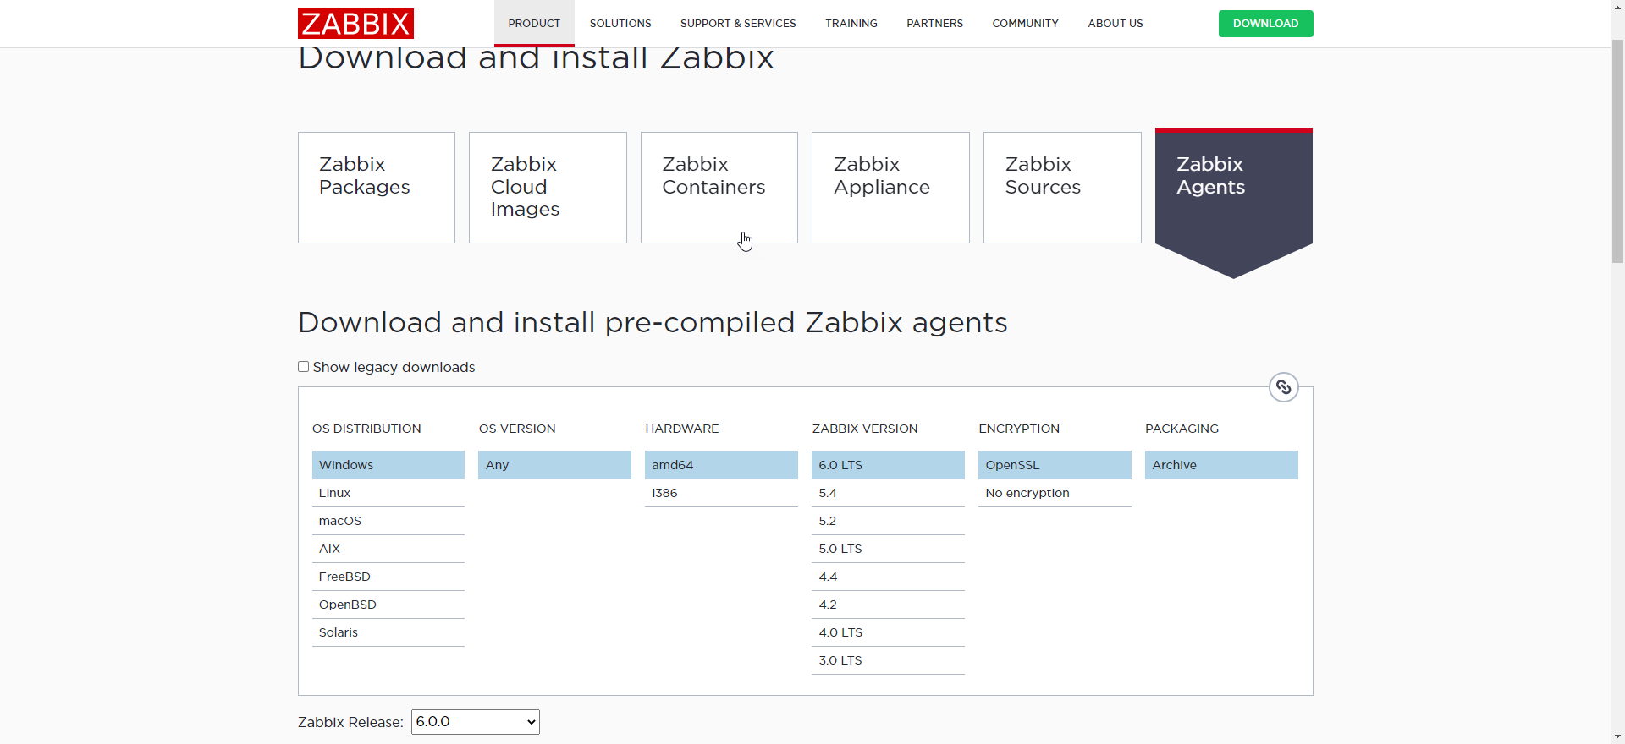Open the PRODUCT menu
This screenshot has height=744, width=1625.
point(534,24)
